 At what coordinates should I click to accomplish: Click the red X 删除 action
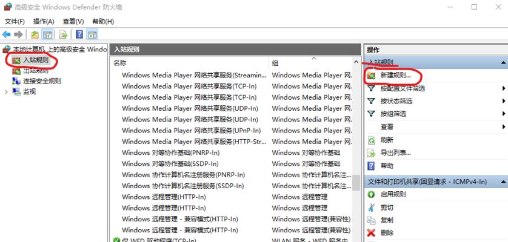coord(371,232)
